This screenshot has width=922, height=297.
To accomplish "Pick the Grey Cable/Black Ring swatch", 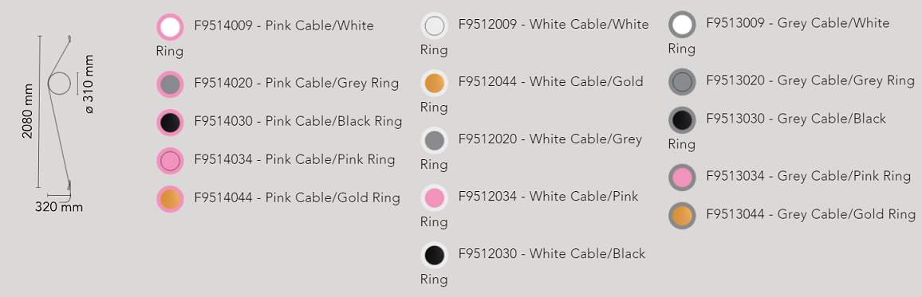I will click(682, 119).
